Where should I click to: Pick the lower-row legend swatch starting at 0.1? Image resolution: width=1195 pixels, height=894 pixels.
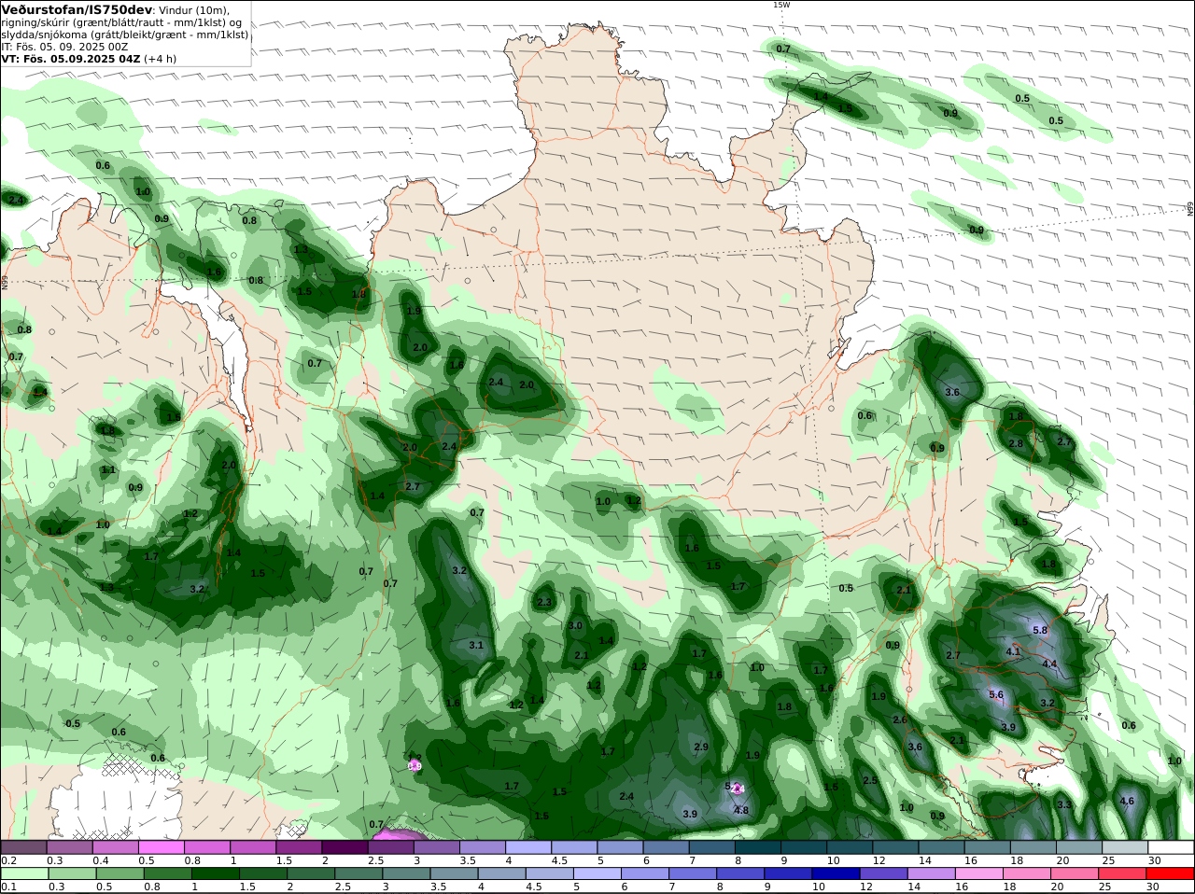(x=24, y=873)
